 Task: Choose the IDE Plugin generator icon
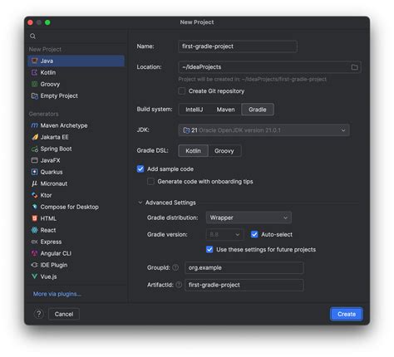point(34,265)
